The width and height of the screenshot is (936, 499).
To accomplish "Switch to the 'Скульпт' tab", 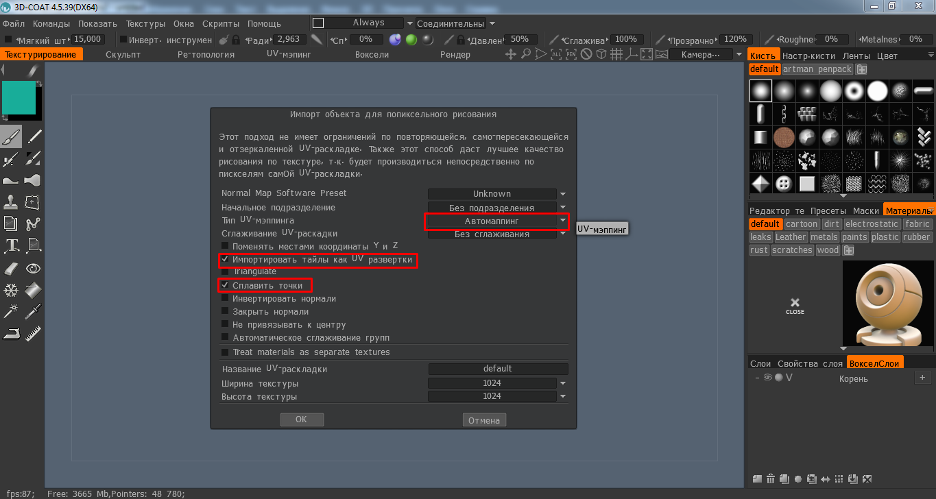I will point(123,54).
